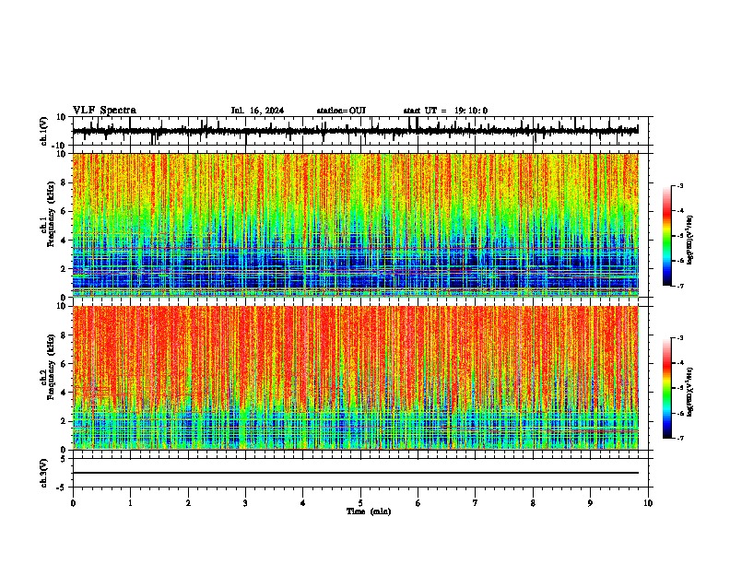730x564 pixels.
Task: Click the flat ch.3 voltage trace line
Action: [355, 473]
